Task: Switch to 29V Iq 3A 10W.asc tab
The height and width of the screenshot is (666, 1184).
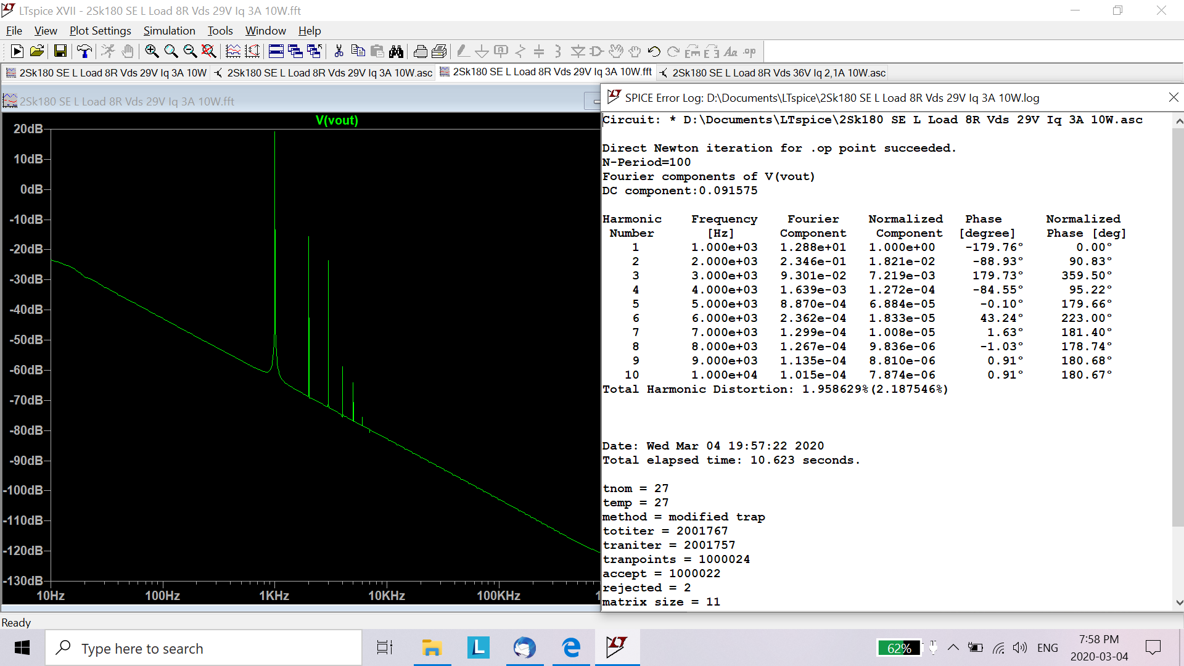Action: point(323,73)
